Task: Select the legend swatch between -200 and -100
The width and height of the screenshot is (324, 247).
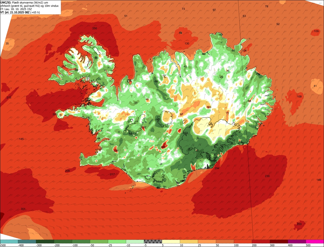Action: [63, 241]
